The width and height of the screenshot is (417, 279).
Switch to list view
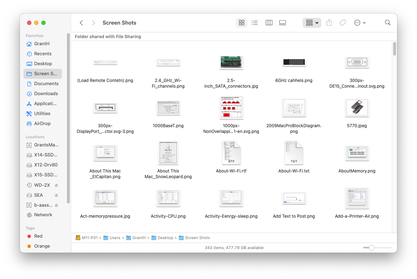click(255, 23)
